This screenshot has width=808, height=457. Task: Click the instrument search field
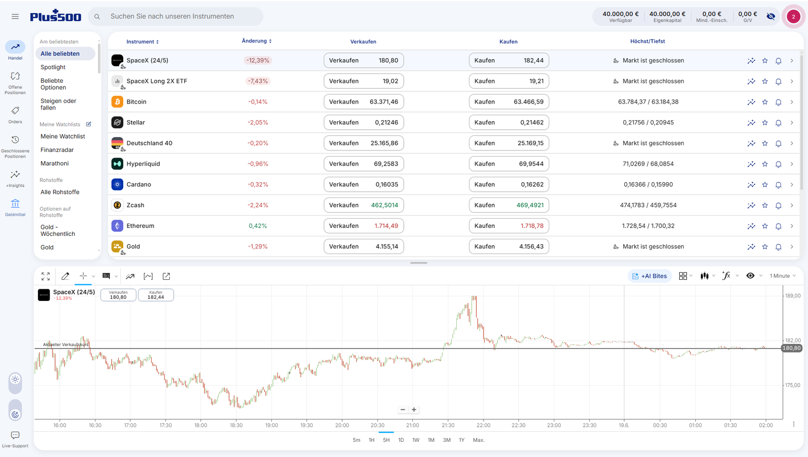[x=176, y=17]
